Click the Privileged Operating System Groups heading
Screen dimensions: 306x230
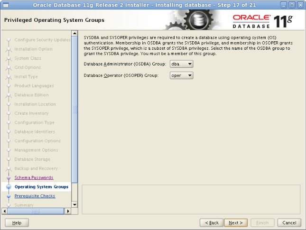(x=54, y=20)
